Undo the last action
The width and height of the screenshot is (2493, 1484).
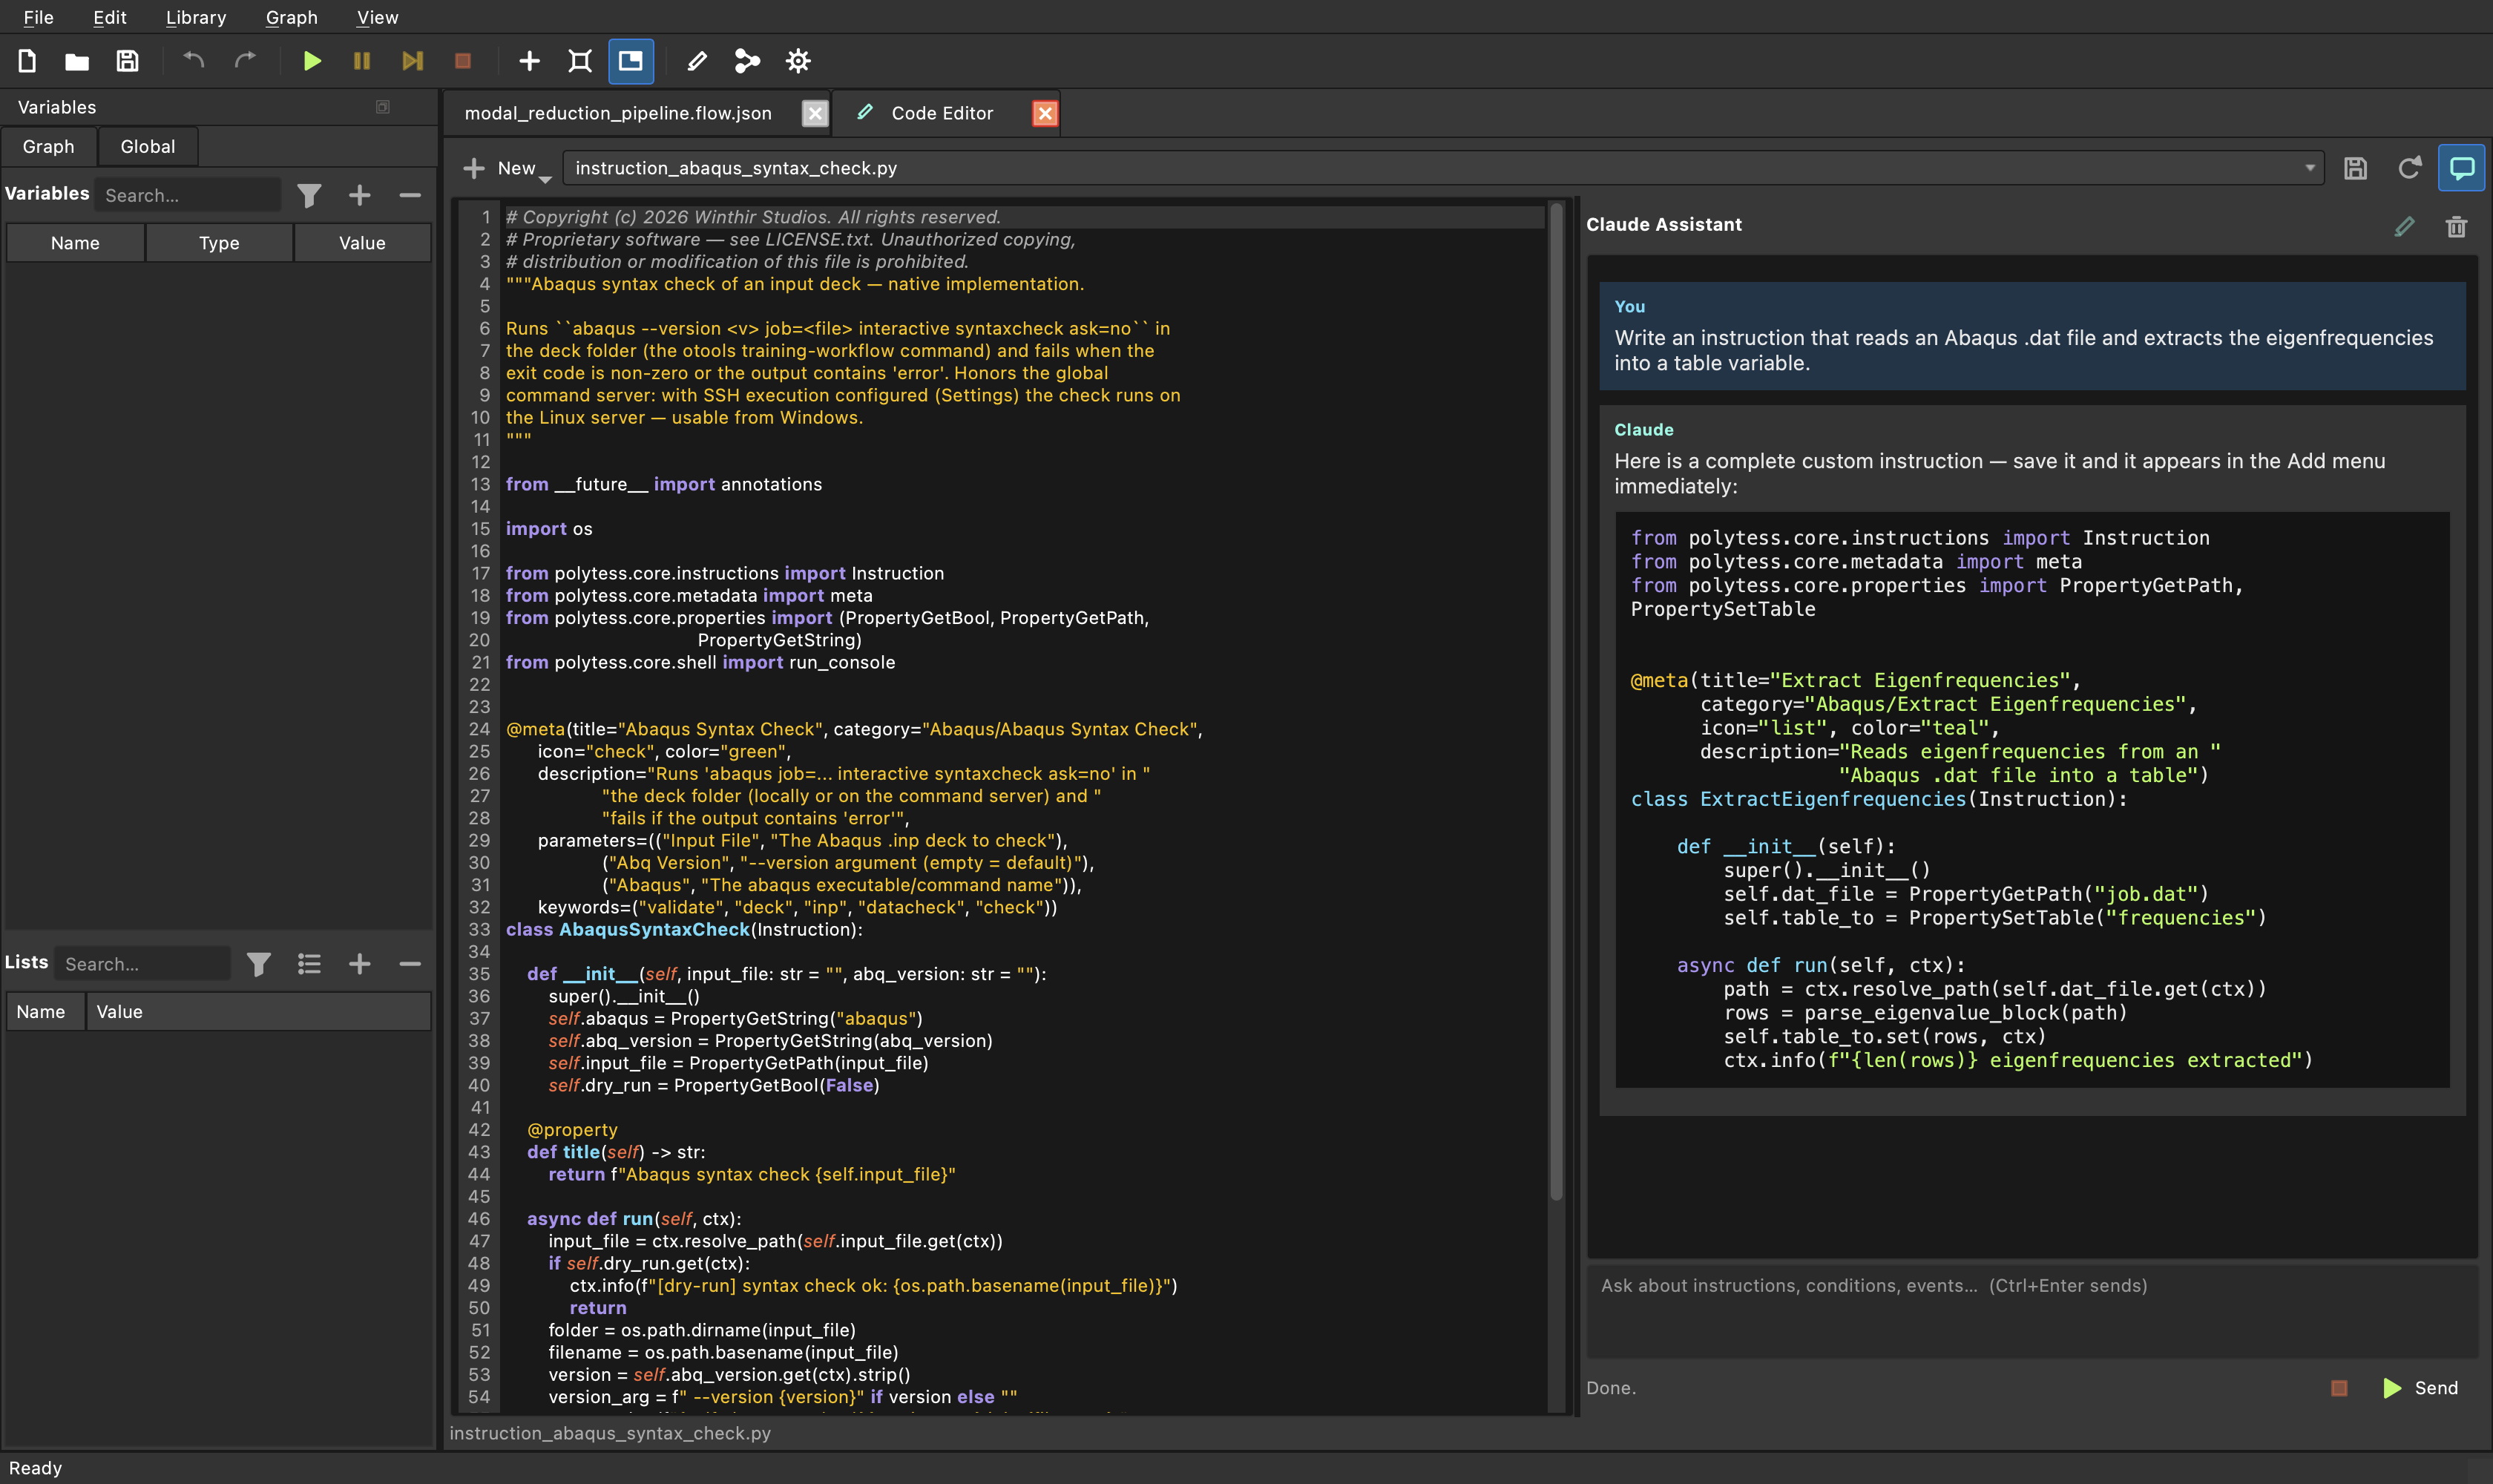click(x=194, y=61)
